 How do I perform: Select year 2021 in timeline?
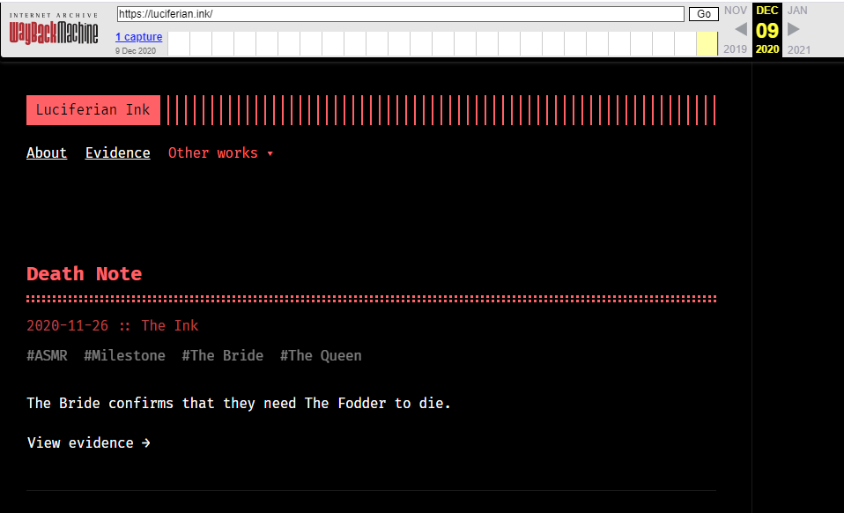tap(798, 49)
